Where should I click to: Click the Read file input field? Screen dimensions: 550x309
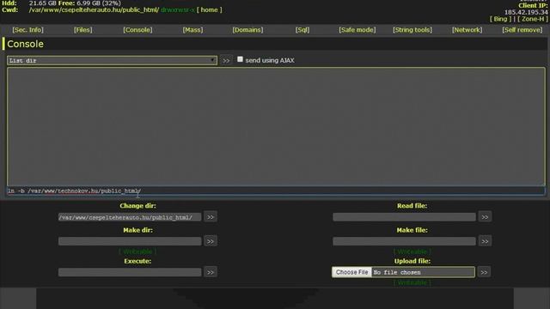click(x=404, y=217)
